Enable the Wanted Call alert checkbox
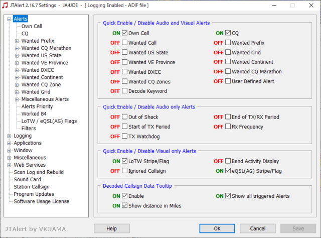 tap(125, 43)
